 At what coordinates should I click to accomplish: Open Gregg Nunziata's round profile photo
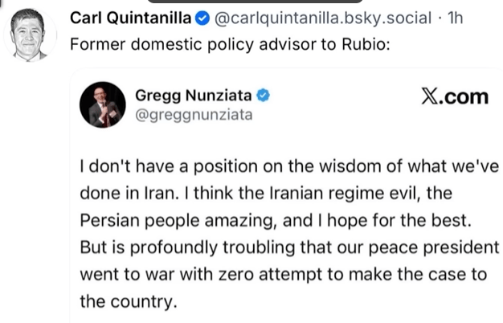[x=104, y=104]
